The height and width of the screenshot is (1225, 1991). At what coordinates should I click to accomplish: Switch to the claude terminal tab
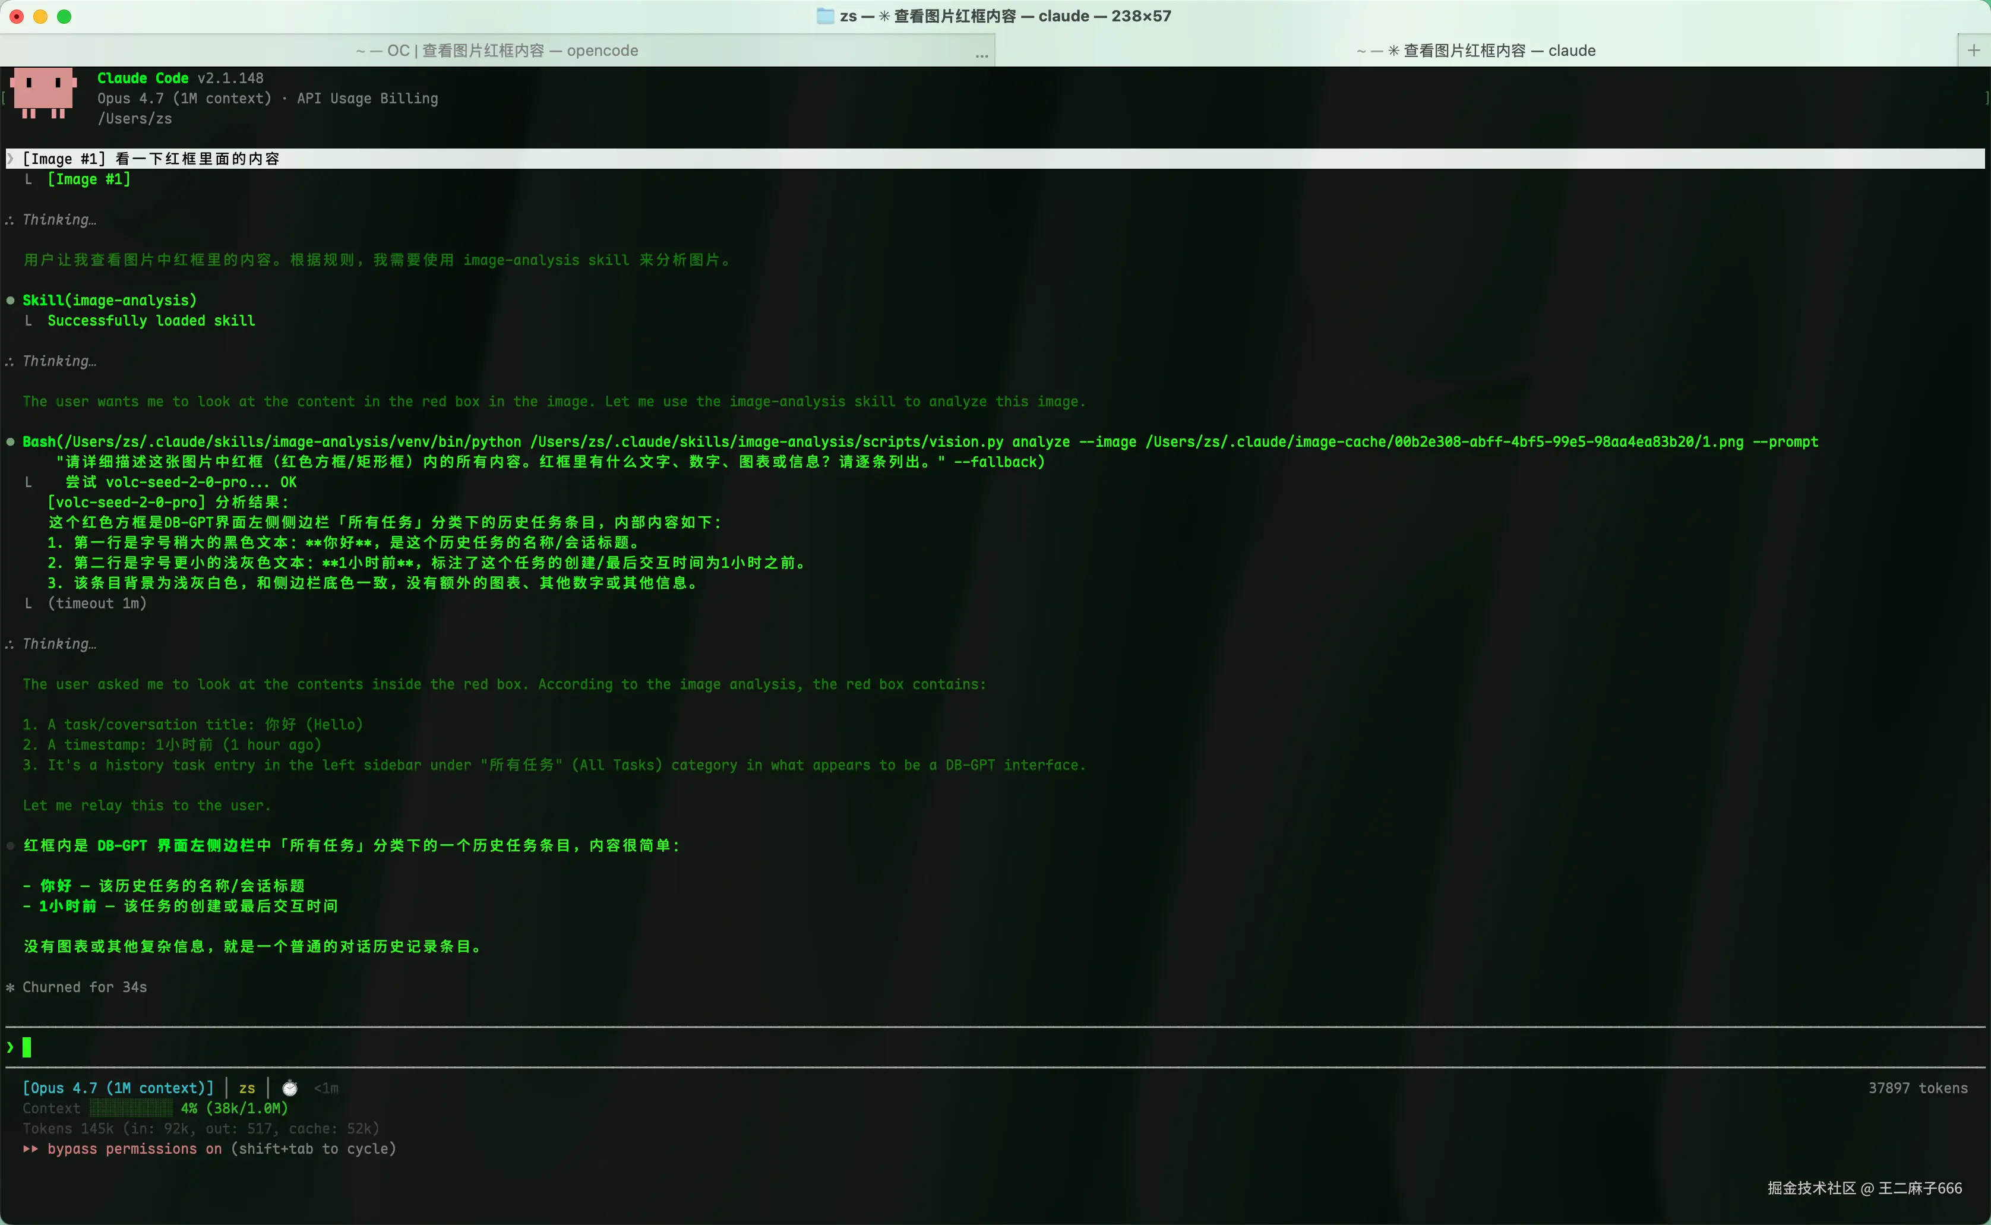coord(1476,50)
